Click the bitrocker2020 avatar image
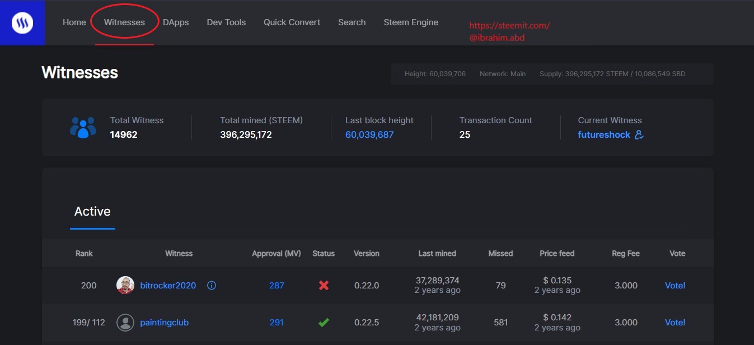The width and height of the screenshot is (754, 345). pos(125,286)
